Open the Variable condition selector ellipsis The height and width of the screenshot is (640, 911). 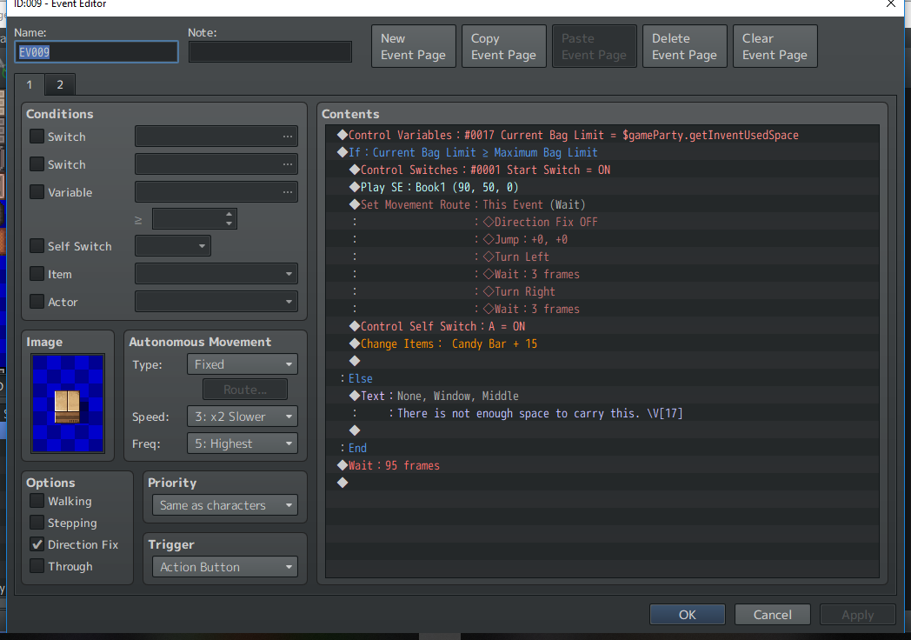point(287,192)
